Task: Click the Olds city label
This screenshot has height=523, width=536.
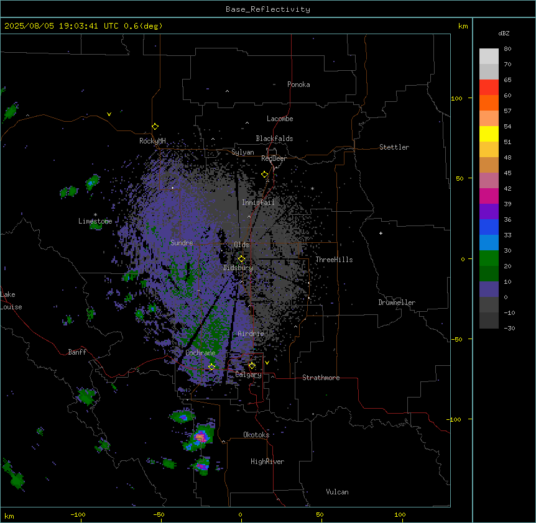Action: point(241,245)
